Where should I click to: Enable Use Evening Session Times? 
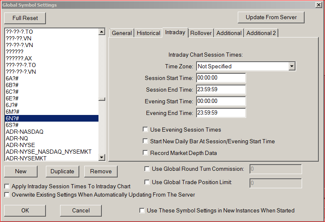pos(145,130)
